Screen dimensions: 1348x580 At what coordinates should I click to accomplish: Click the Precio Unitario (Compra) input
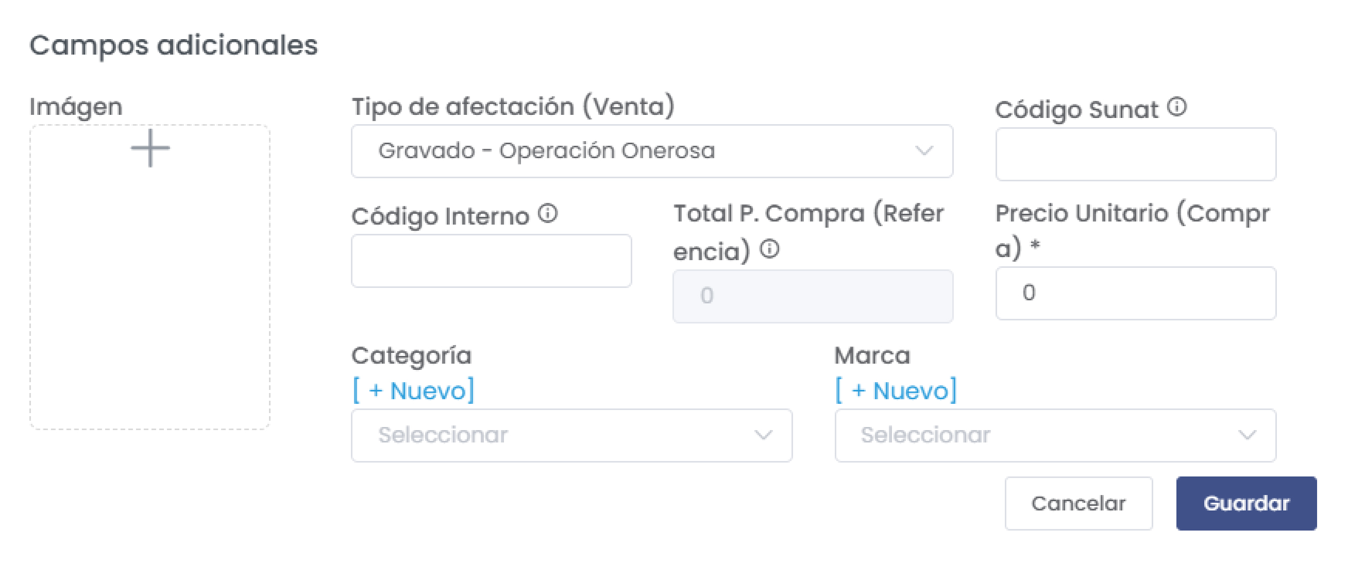pyautogui.click(x=1136, y=294)
